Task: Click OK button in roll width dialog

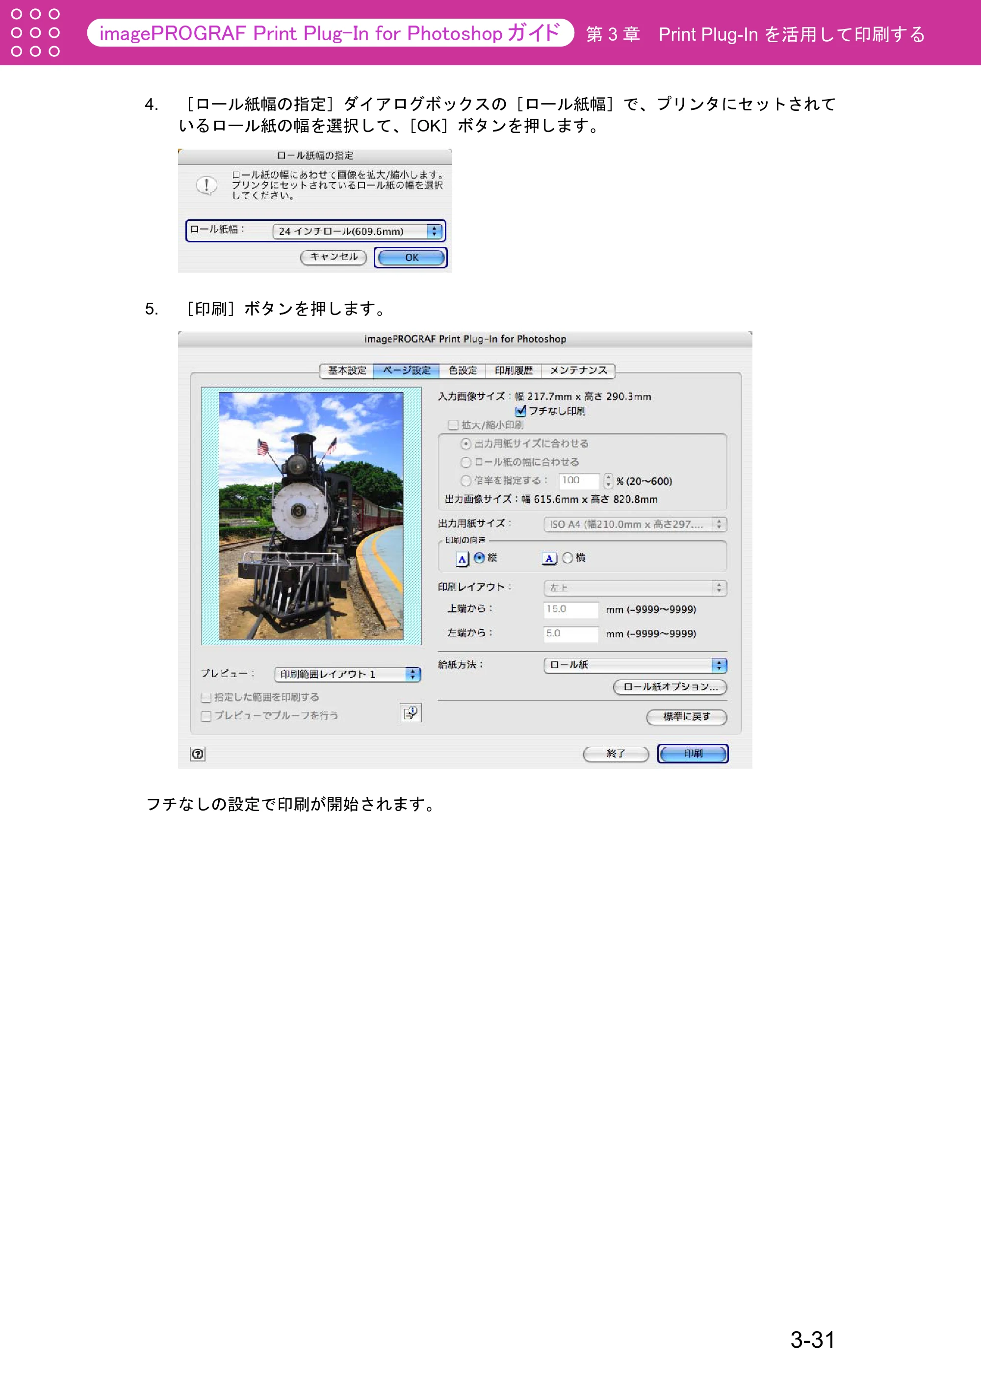Action: tap(411, 258)
